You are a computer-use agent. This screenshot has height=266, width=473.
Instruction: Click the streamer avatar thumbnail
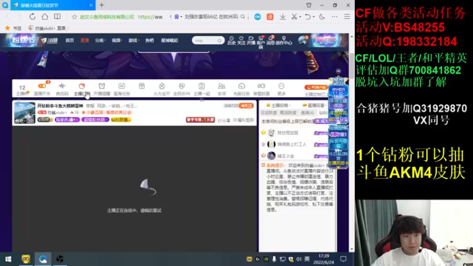(24, 113)
